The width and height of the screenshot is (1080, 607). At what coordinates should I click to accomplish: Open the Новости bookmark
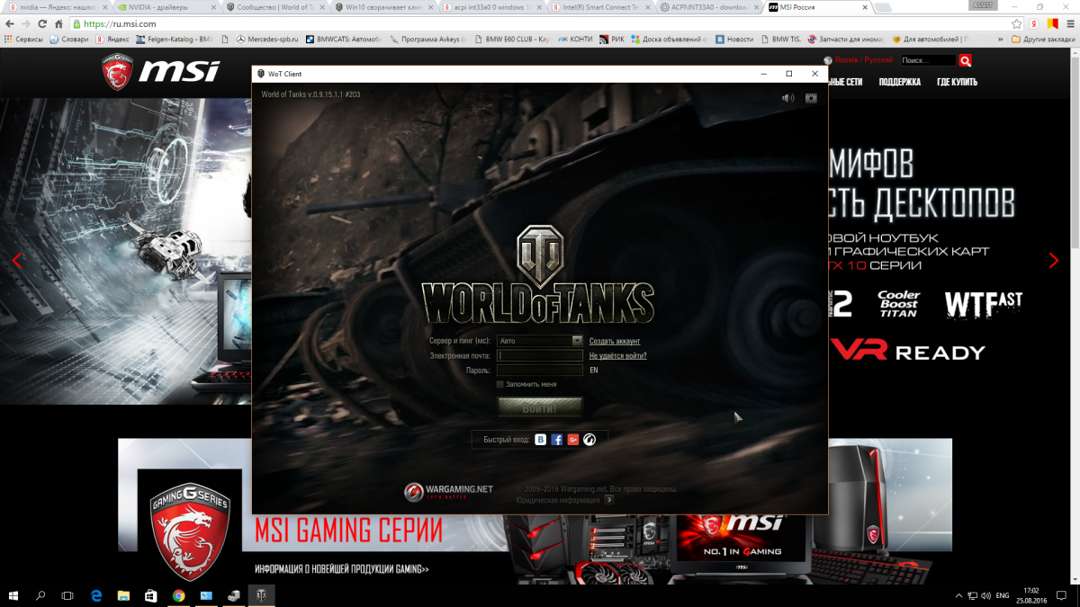734,40
